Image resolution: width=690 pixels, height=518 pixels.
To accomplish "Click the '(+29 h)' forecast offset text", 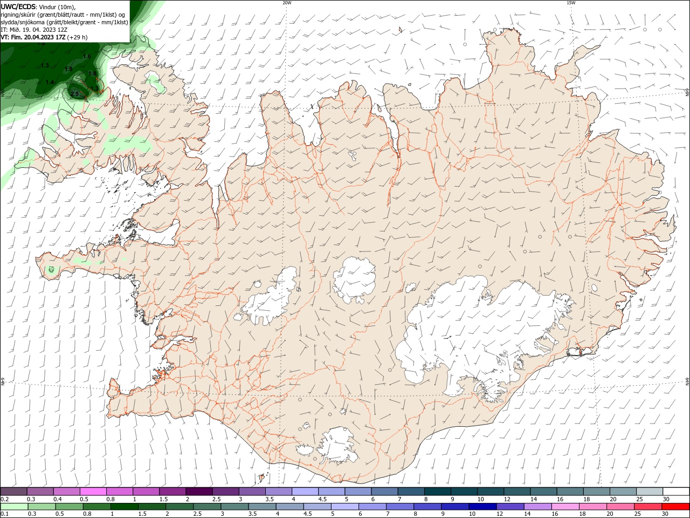I will click(78, 37).
